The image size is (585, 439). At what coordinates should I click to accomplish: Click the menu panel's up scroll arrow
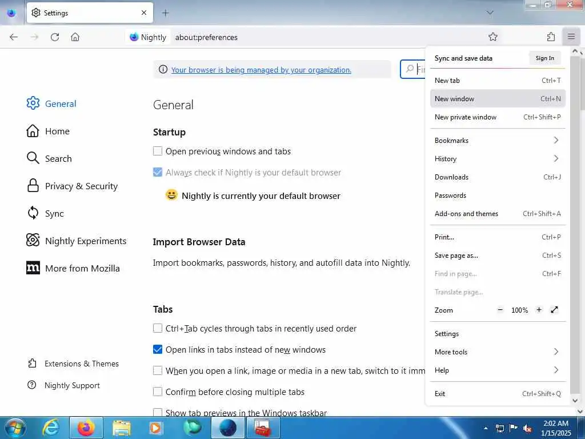pos(575,51)
